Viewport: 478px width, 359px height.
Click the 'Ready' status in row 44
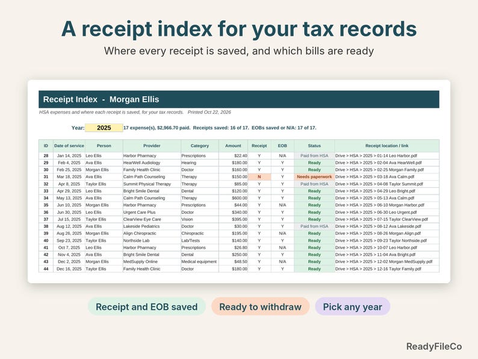click(314, 269)
